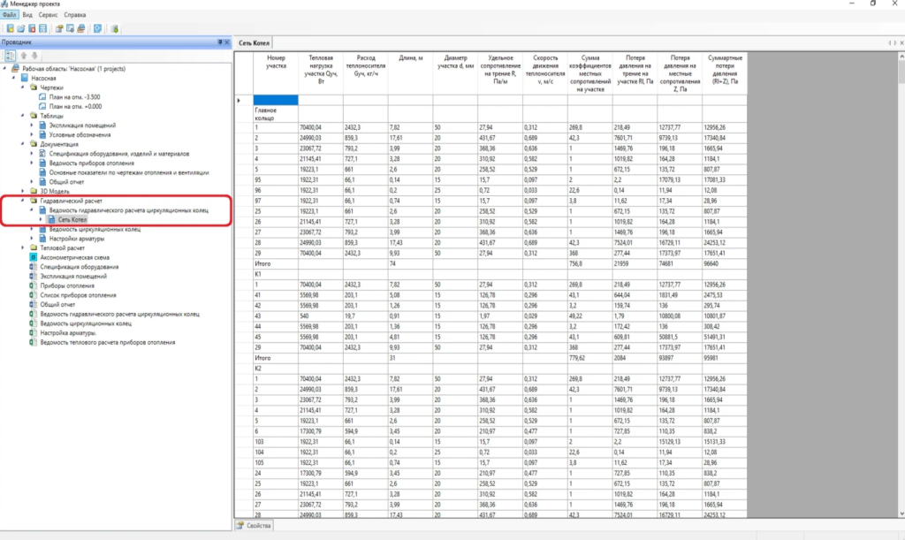Expand the Тепловой расчет folder
The image size is (905, 540).
pyautogui.click(x=23, y=248)
